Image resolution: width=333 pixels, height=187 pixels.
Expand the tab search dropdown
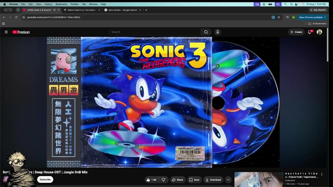(x=18, y=10)
